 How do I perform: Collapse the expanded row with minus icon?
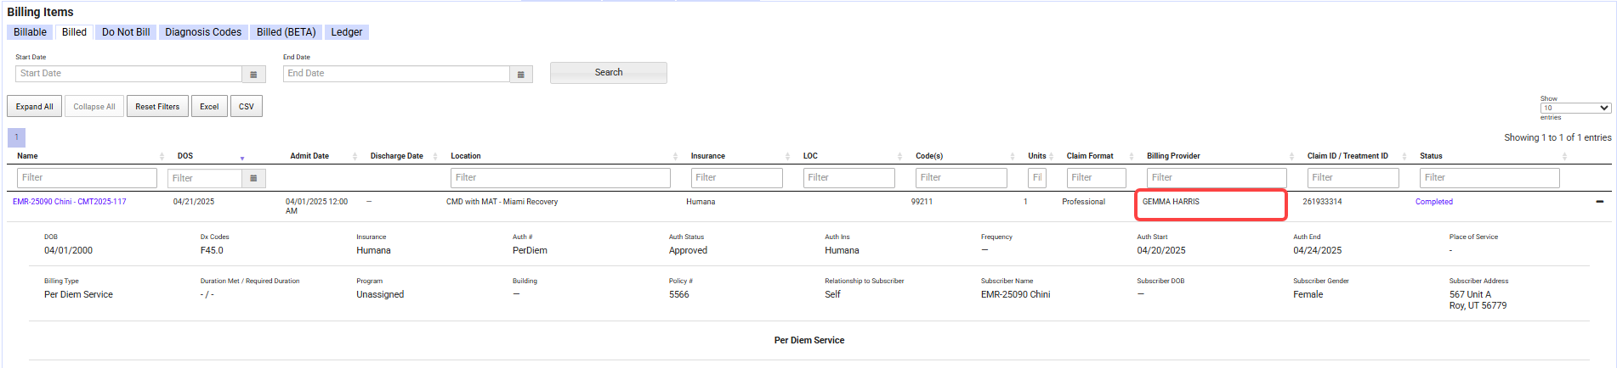pos(1599,202)
